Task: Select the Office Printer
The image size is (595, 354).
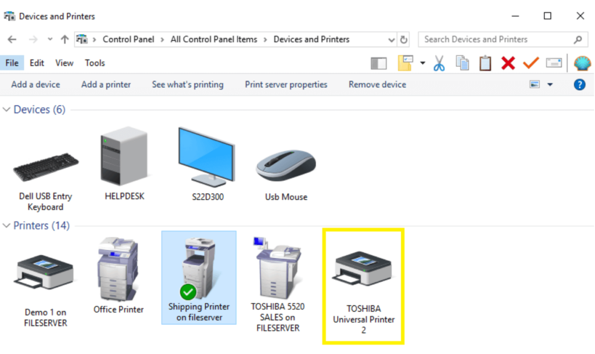Action: [x=119, y=276]
